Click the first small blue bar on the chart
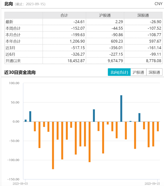 point(26,121)
